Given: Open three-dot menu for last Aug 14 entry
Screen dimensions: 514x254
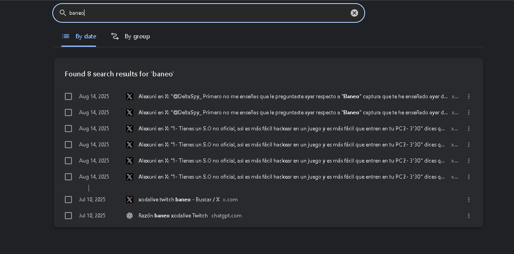Looking at the screenshot, I should (469, 177).
